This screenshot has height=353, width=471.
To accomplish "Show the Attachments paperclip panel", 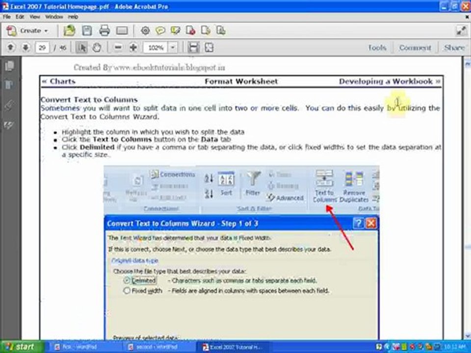I will click(x=9, y=105).
